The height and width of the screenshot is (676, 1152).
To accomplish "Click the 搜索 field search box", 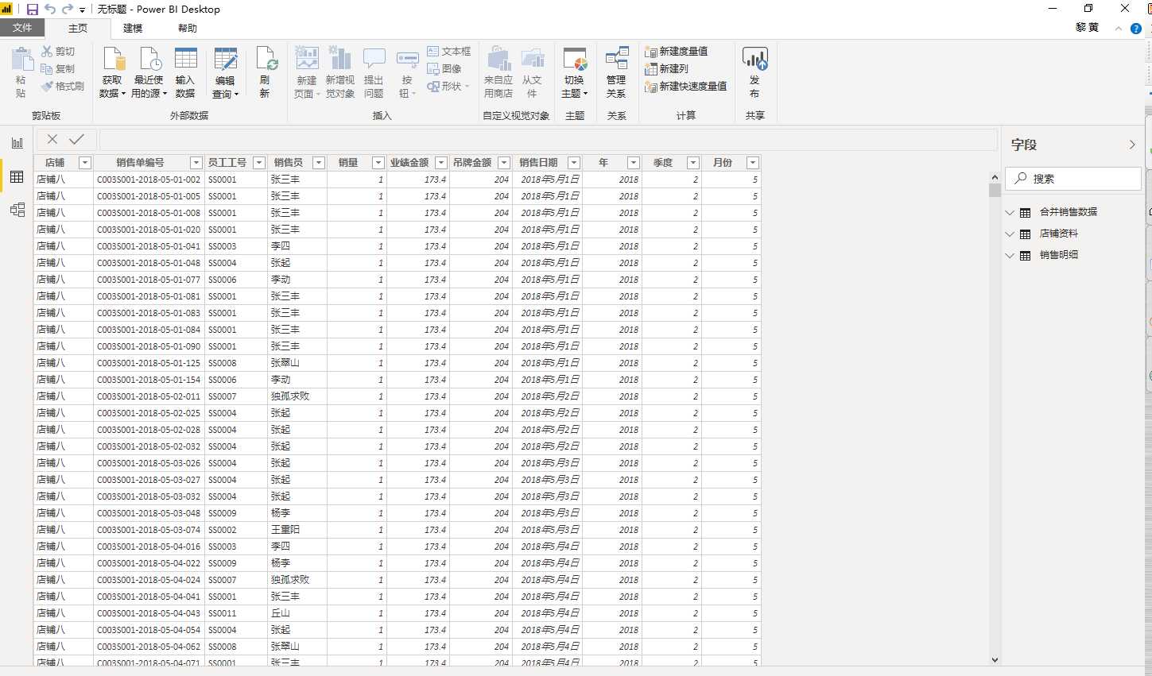I will click(x=1073, y=179).
